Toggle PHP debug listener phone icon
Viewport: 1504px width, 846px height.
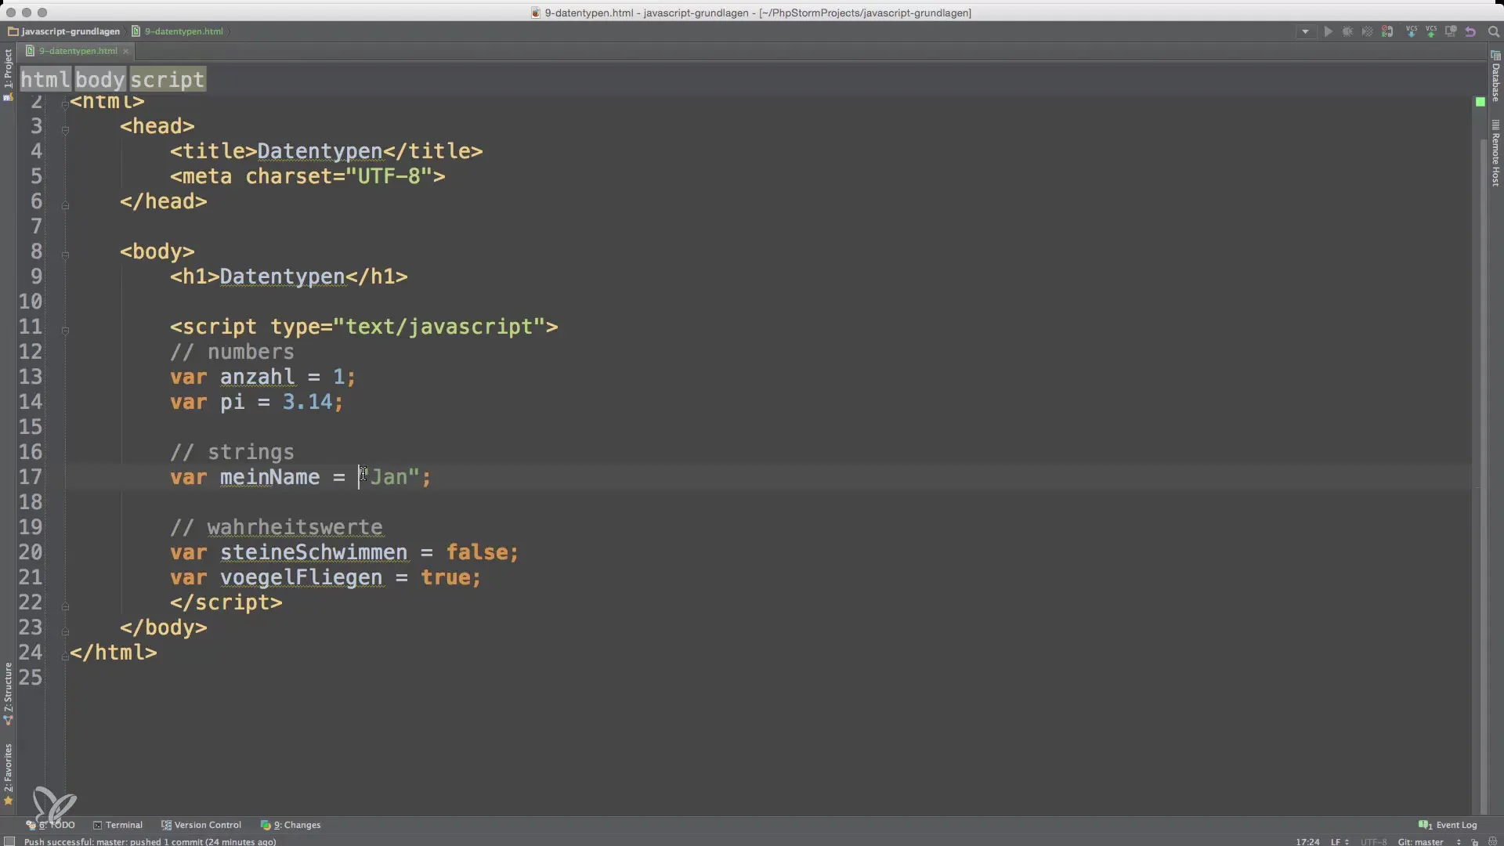(1387, 32)
